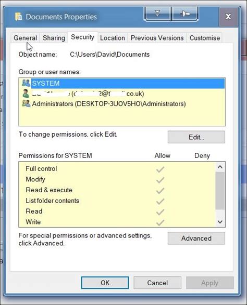Click the title-bar pin button
This screenshot has height=305, width=247.
click(185, 13)
